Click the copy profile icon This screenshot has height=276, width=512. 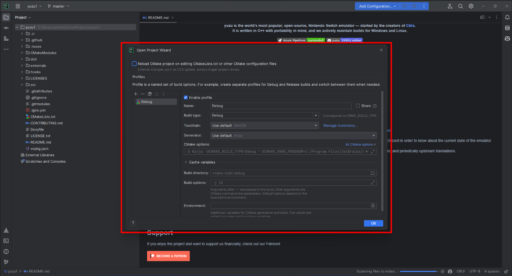pos(150,94)
